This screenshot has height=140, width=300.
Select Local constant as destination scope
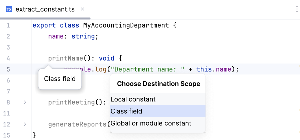(133, 99)
